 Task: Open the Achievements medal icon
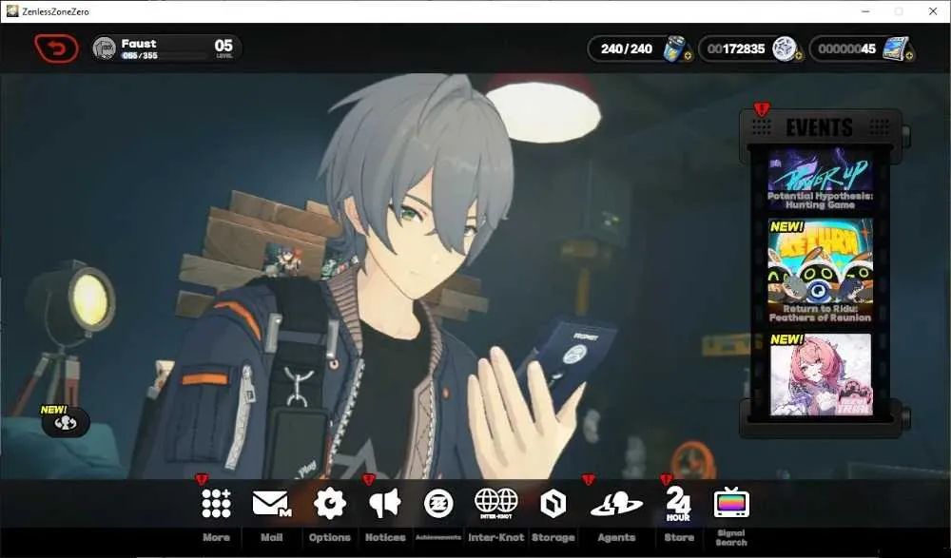[438, 504]
